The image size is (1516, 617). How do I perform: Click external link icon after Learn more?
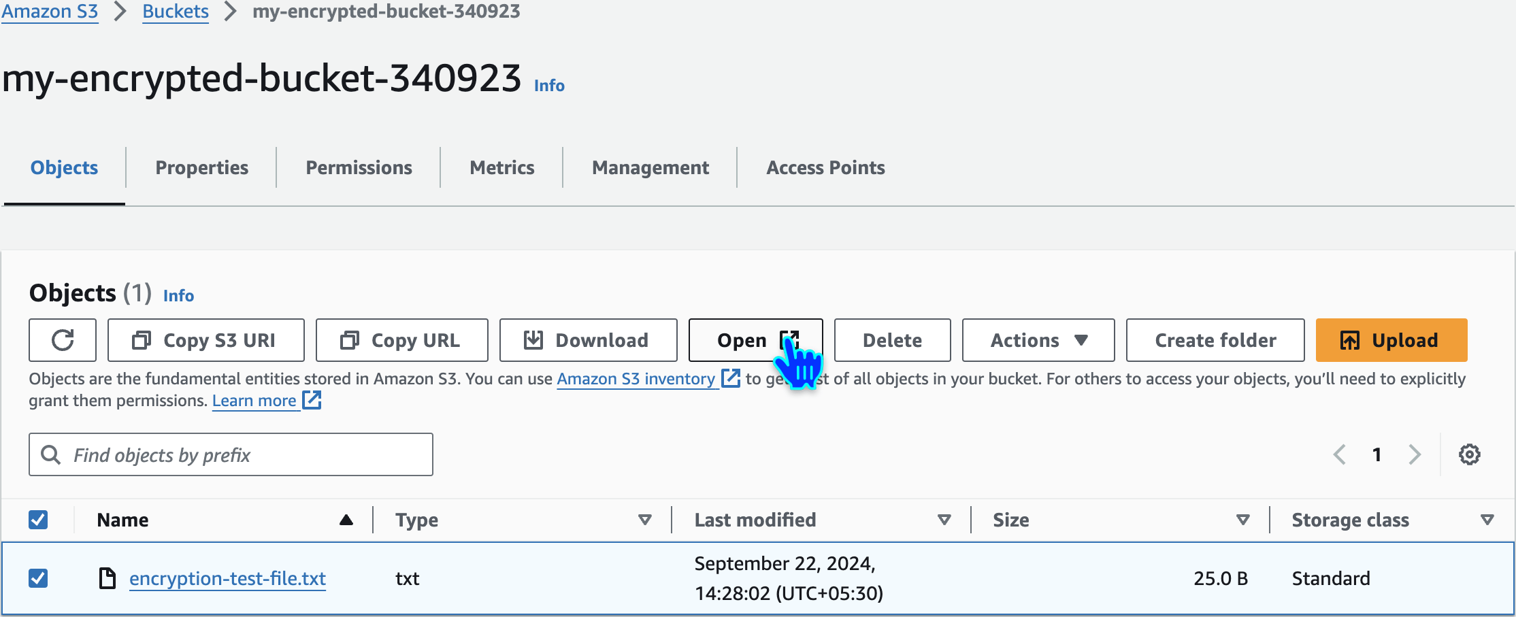tap(312, 400)
